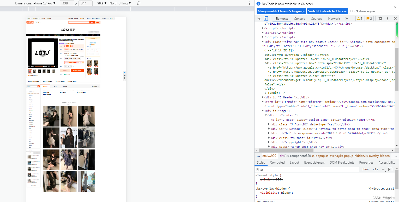This screenshot has height=202, width=399.
Task: Decrease product quantity with minus button
Action: pyautogui.click(x=65, y=66)
